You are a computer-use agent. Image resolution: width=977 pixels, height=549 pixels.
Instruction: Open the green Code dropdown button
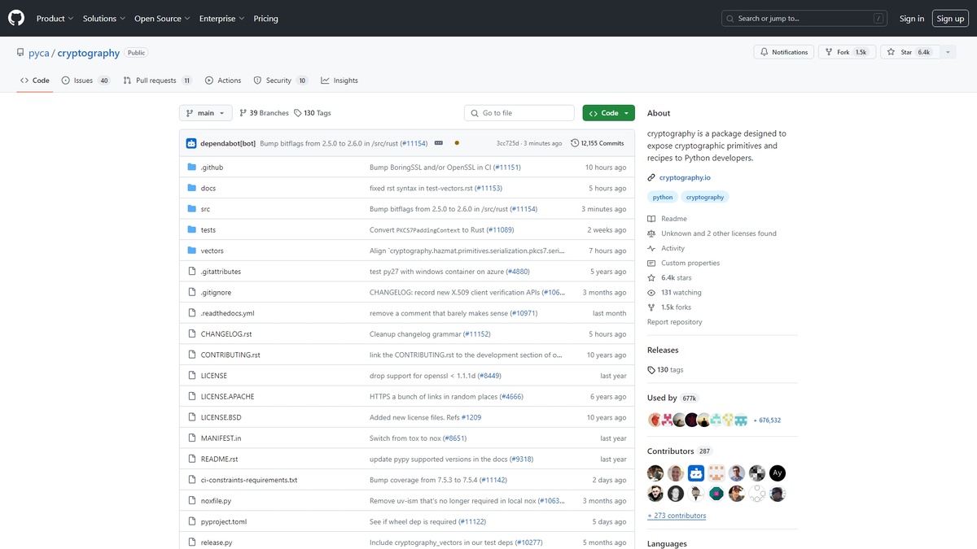[608, 113]
